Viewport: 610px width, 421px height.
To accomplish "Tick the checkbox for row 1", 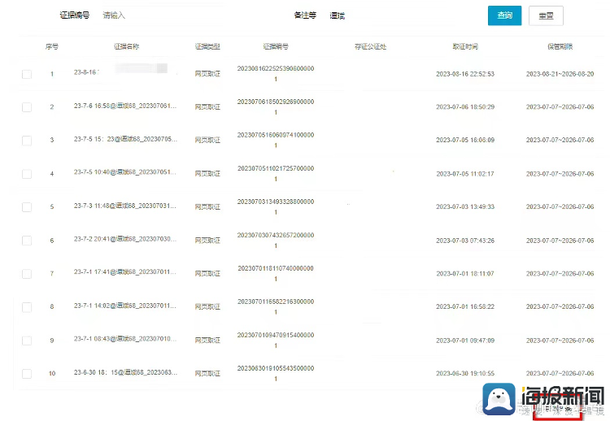I will click(27, 74).
